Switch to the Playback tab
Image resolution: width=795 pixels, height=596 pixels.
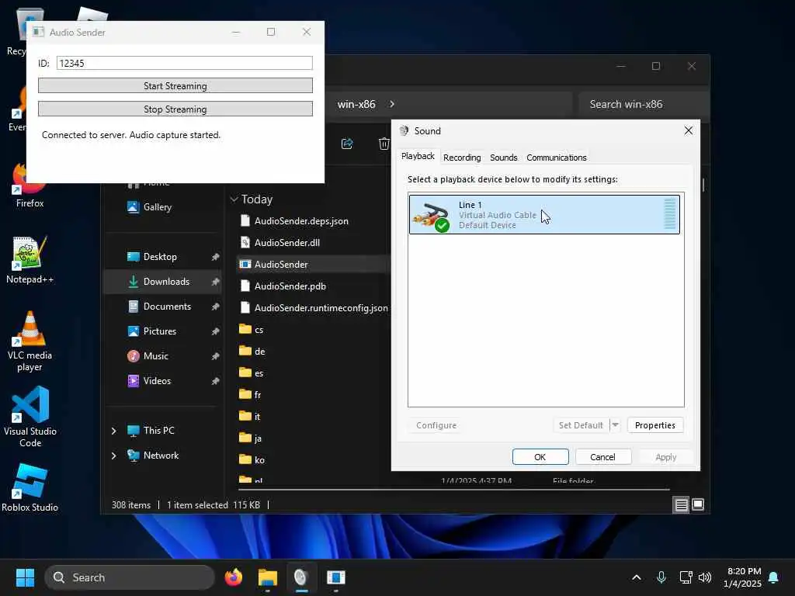[418, 156]
